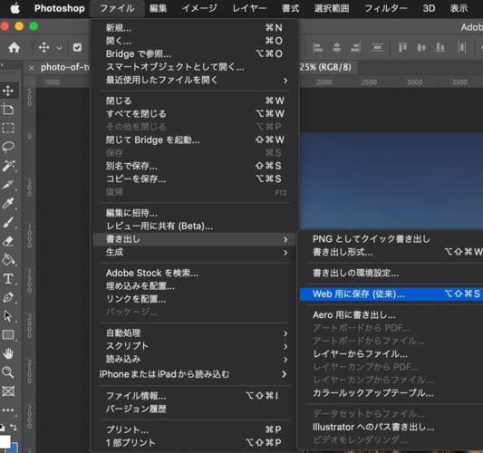Select the Eraser tool
The image size is (483, 453).
8,241
